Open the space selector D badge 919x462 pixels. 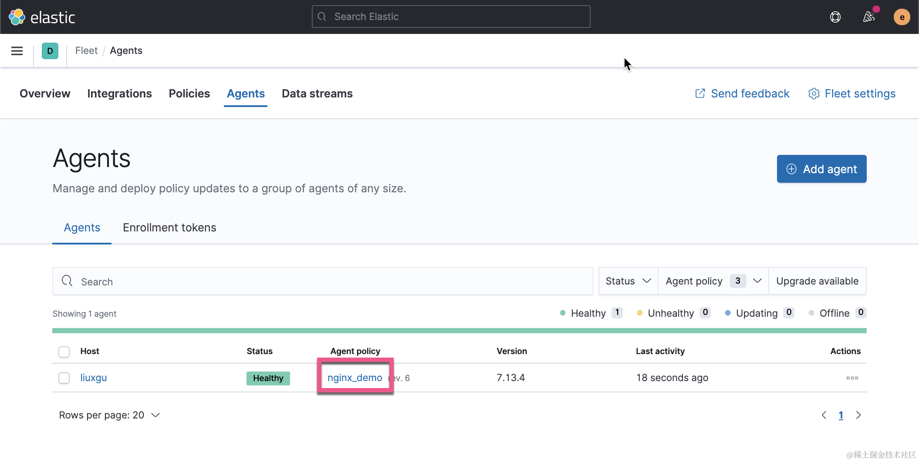[50, 51]
